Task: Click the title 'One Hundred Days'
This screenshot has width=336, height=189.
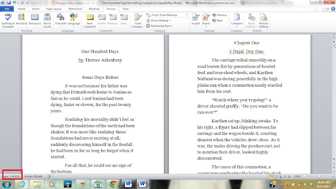Action: pos(100,51)
